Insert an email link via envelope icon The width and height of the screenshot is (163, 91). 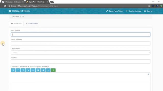[x=33, y=70]
